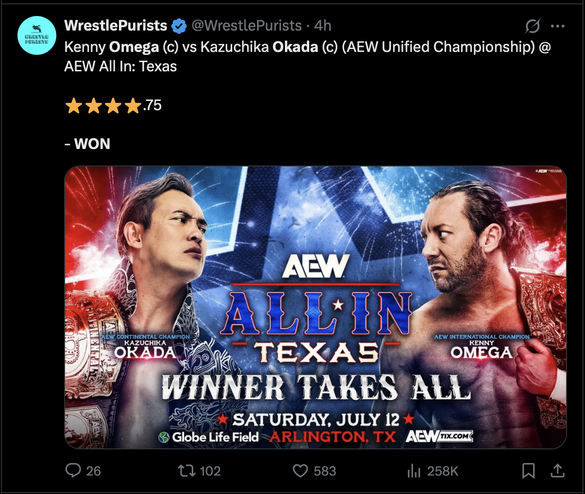Image resolution: width=585 pixels, height=494 pixels.
Task: Click the 102 reposts count
Action: [x=210, y=471]
